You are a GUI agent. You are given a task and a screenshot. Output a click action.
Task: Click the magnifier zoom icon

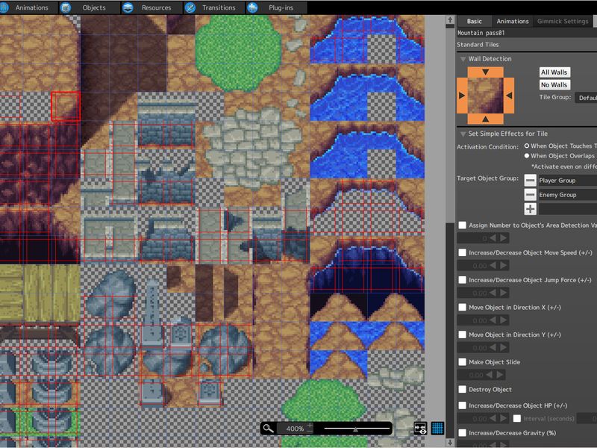[x=268, y=429]
